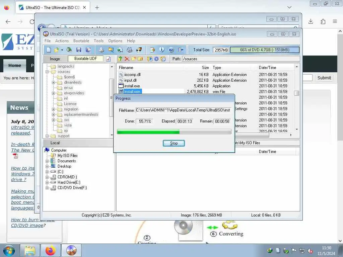Viewport: 343px width, 257px height.
Task: Collapse the support folder
Action: [x=47, y=136]
